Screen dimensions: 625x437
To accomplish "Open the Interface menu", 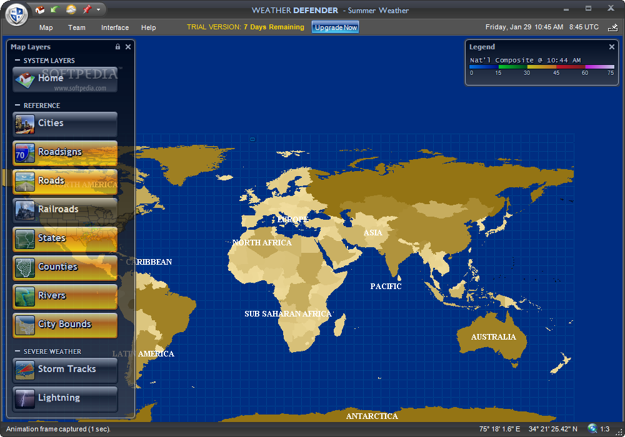I will pyautogui.click(x=115, y=27).
